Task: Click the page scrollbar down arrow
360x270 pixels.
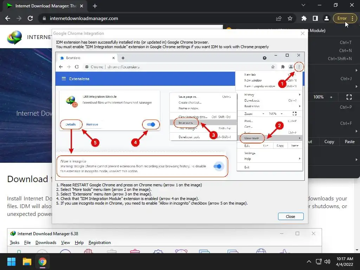Action: tap(357, 250)
